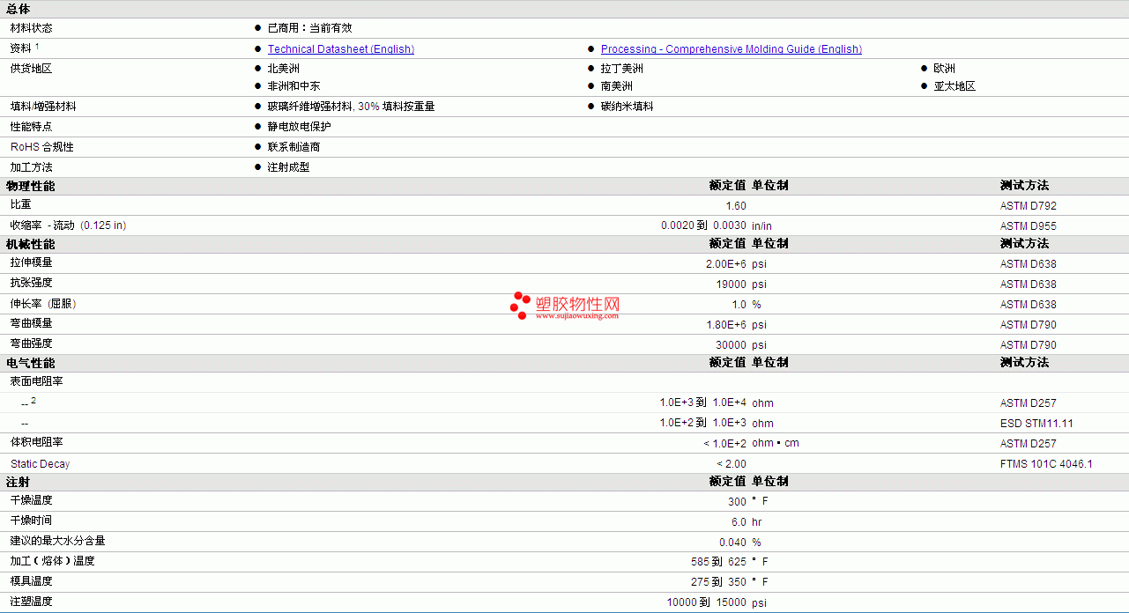The image size is (1129, 613).
Task: Click the 弯曲强度 value 30000
Action: tap(731, 345)
